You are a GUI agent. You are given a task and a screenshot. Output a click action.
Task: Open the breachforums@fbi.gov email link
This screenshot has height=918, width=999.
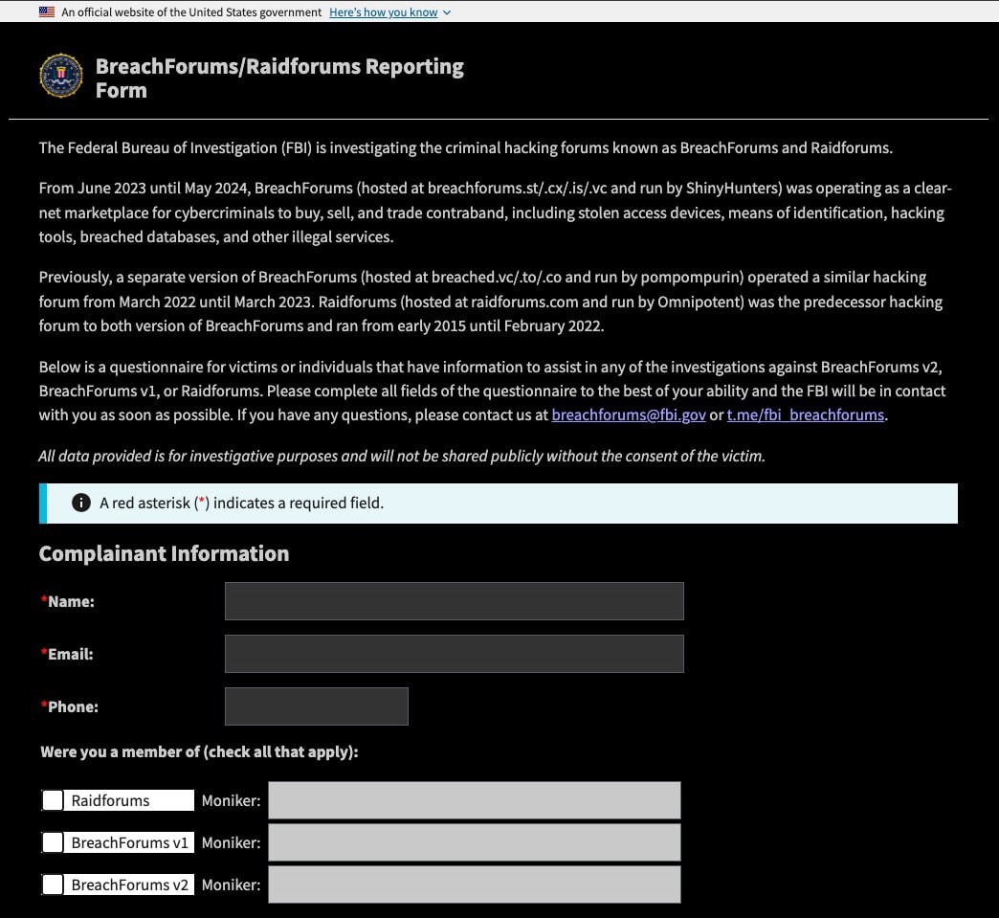pos(628,415)
